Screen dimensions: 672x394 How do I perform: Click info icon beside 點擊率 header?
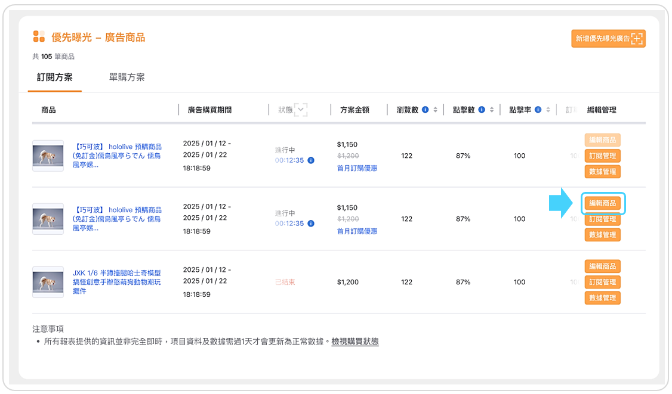point(538,110)
